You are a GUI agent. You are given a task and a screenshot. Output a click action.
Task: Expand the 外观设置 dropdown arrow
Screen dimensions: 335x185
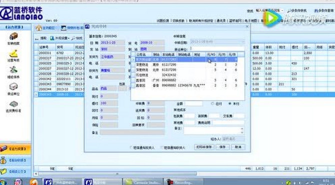pyautogui.click(x=69, y=38)
